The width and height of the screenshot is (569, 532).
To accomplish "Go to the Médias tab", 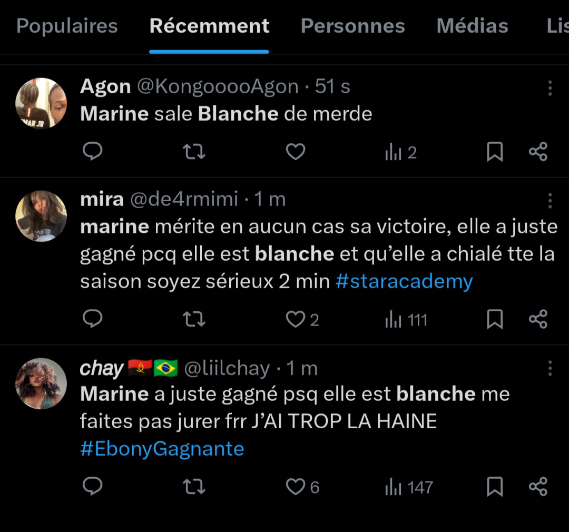I will pos(472,26).
